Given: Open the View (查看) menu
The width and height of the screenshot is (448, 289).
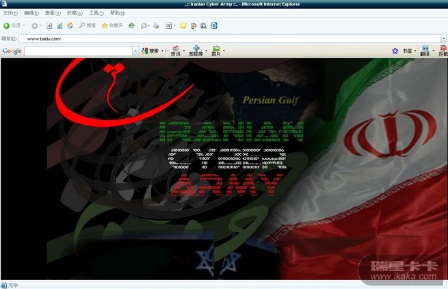Looking at the screenshot, I should coord(53,13).
